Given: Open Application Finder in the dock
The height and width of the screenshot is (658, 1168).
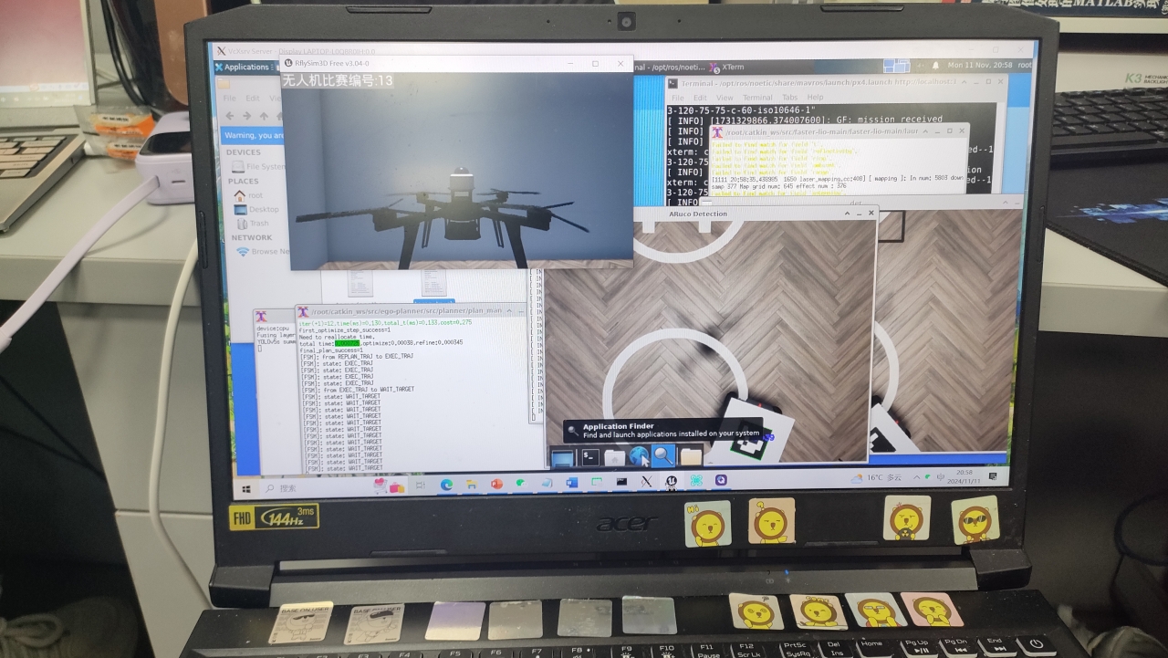Looking at the screenshot, I should coord(663,455).
